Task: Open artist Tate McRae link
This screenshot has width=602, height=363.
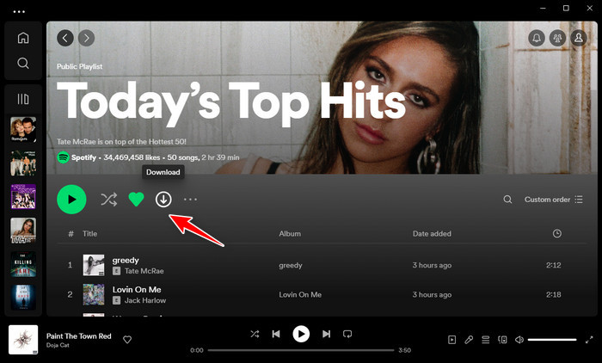Action: point(144,271)
